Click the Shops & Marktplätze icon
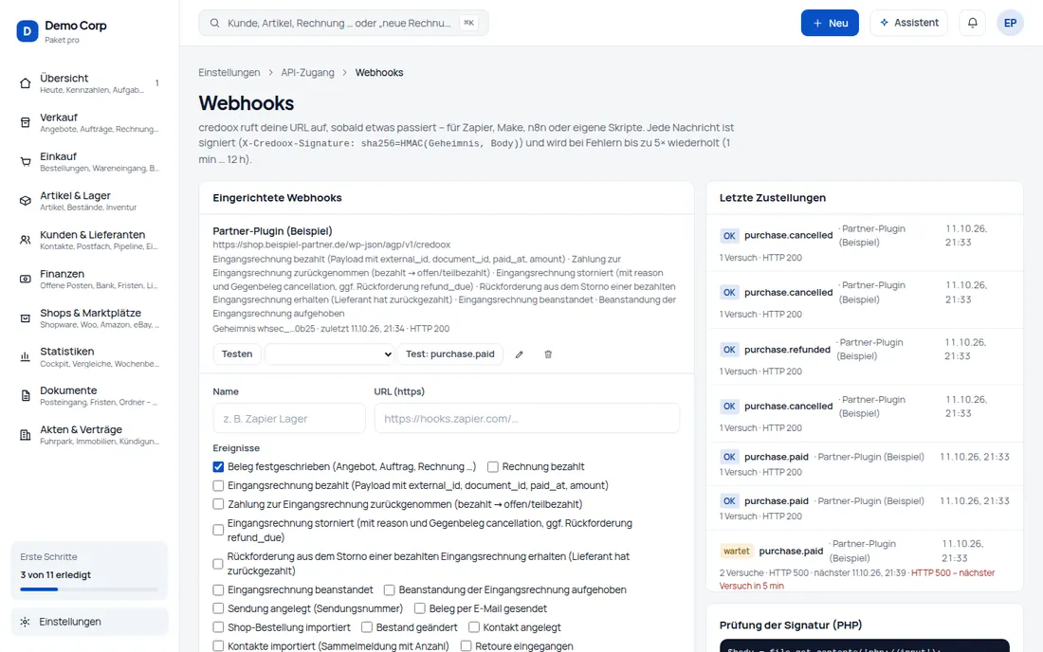The image size is (1043, 652). coord(26,318)
